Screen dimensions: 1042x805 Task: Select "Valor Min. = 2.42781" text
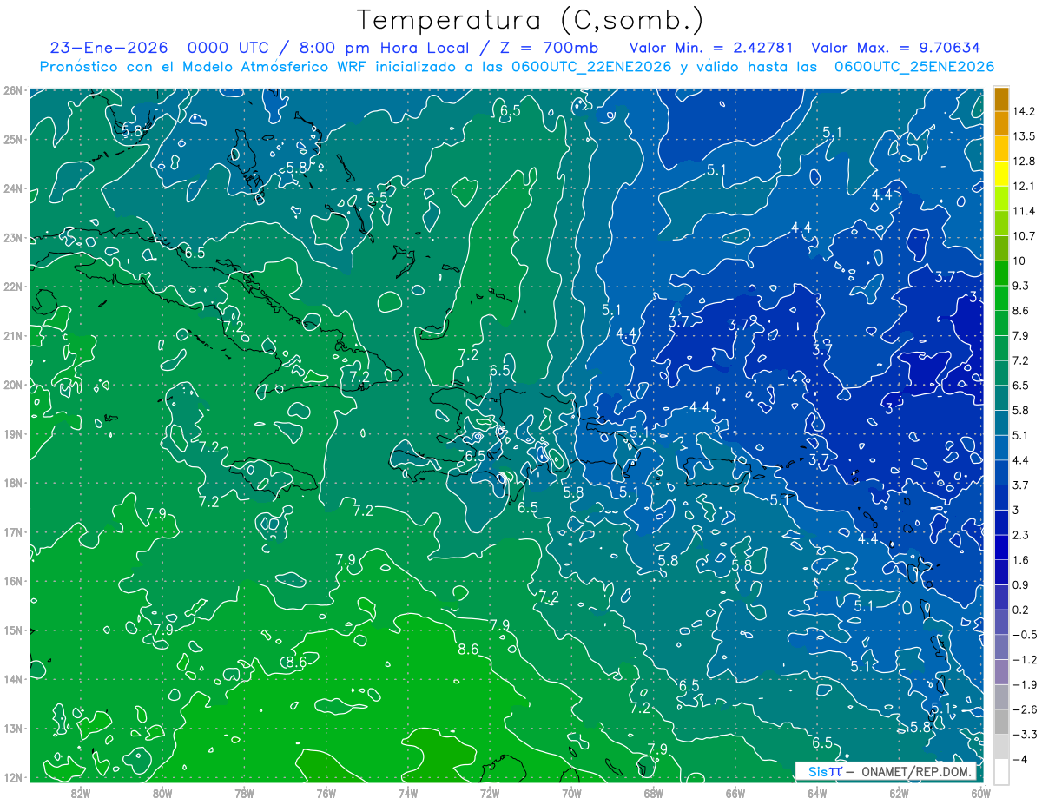[x=712, y=49]
